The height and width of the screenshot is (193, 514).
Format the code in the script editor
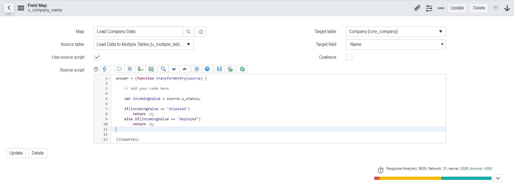click(130, 69)
